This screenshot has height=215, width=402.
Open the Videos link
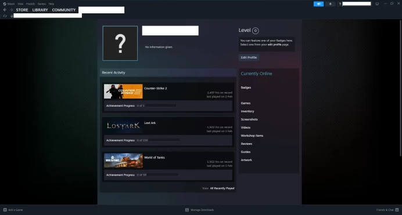pos(246,127)
